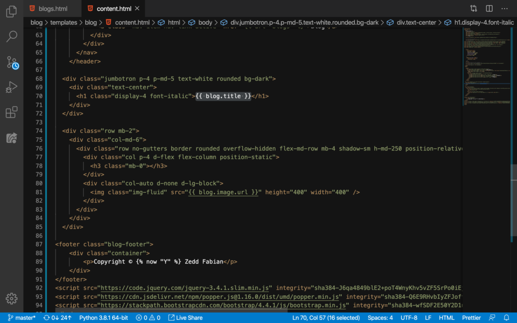This screenshot has height=323, width=517.
Task: Open the jquery-3.4.1.slim.min.js link
Action: [185, 288]
